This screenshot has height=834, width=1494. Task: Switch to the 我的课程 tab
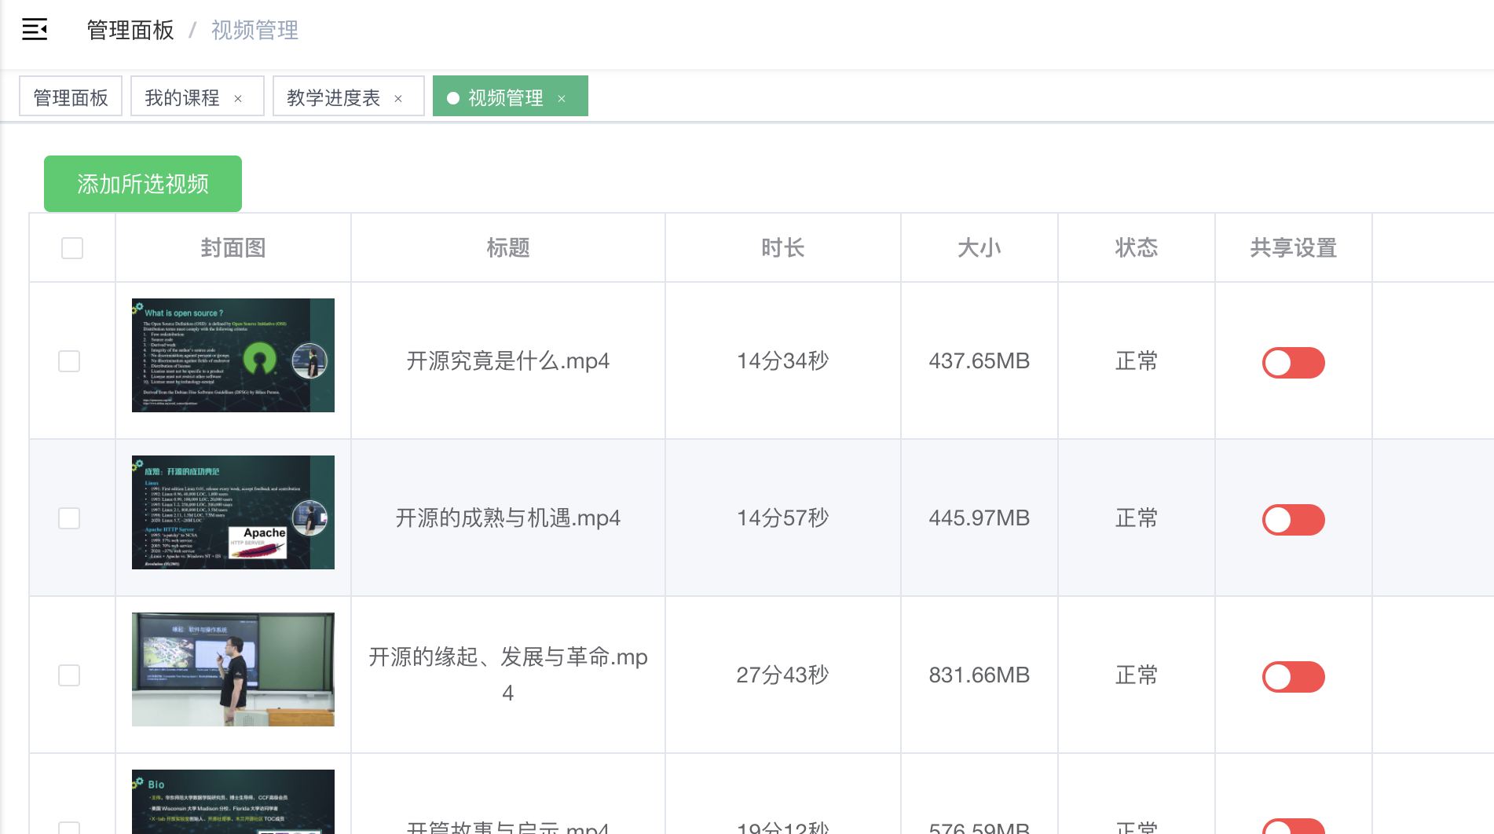pyautogui.click(x=182, y=97)
